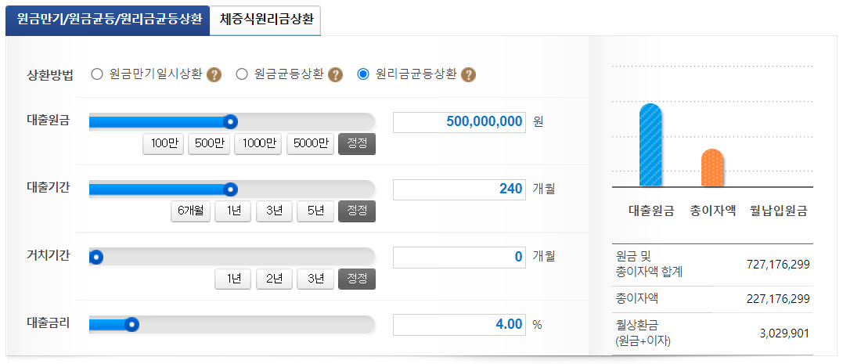This screenshot has height=364, width=843.
Task: Open help icon next to 원리금균등상환
Action: pos(469,74)
